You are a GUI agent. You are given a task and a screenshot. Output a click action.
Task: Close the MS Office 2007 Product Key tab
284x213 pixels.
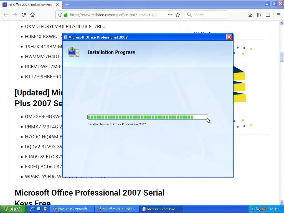[57, 5]
